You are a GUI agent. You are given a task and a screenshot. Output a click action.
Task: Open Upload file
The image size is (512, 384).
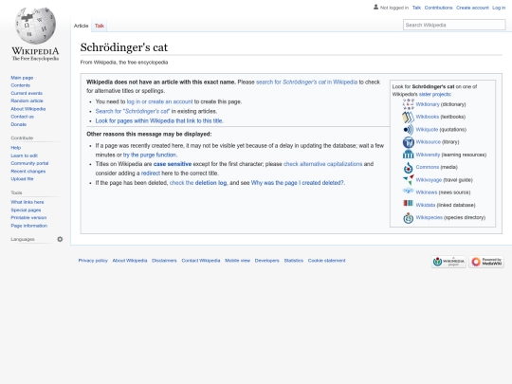tap(22, 179)
